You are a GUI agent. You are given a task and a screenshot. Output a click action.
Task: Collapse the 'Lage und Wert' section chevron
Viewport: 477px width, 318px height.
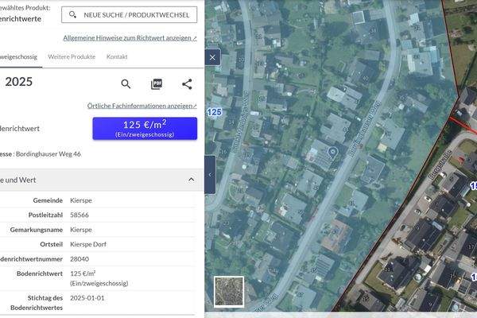tap(191, 180)
